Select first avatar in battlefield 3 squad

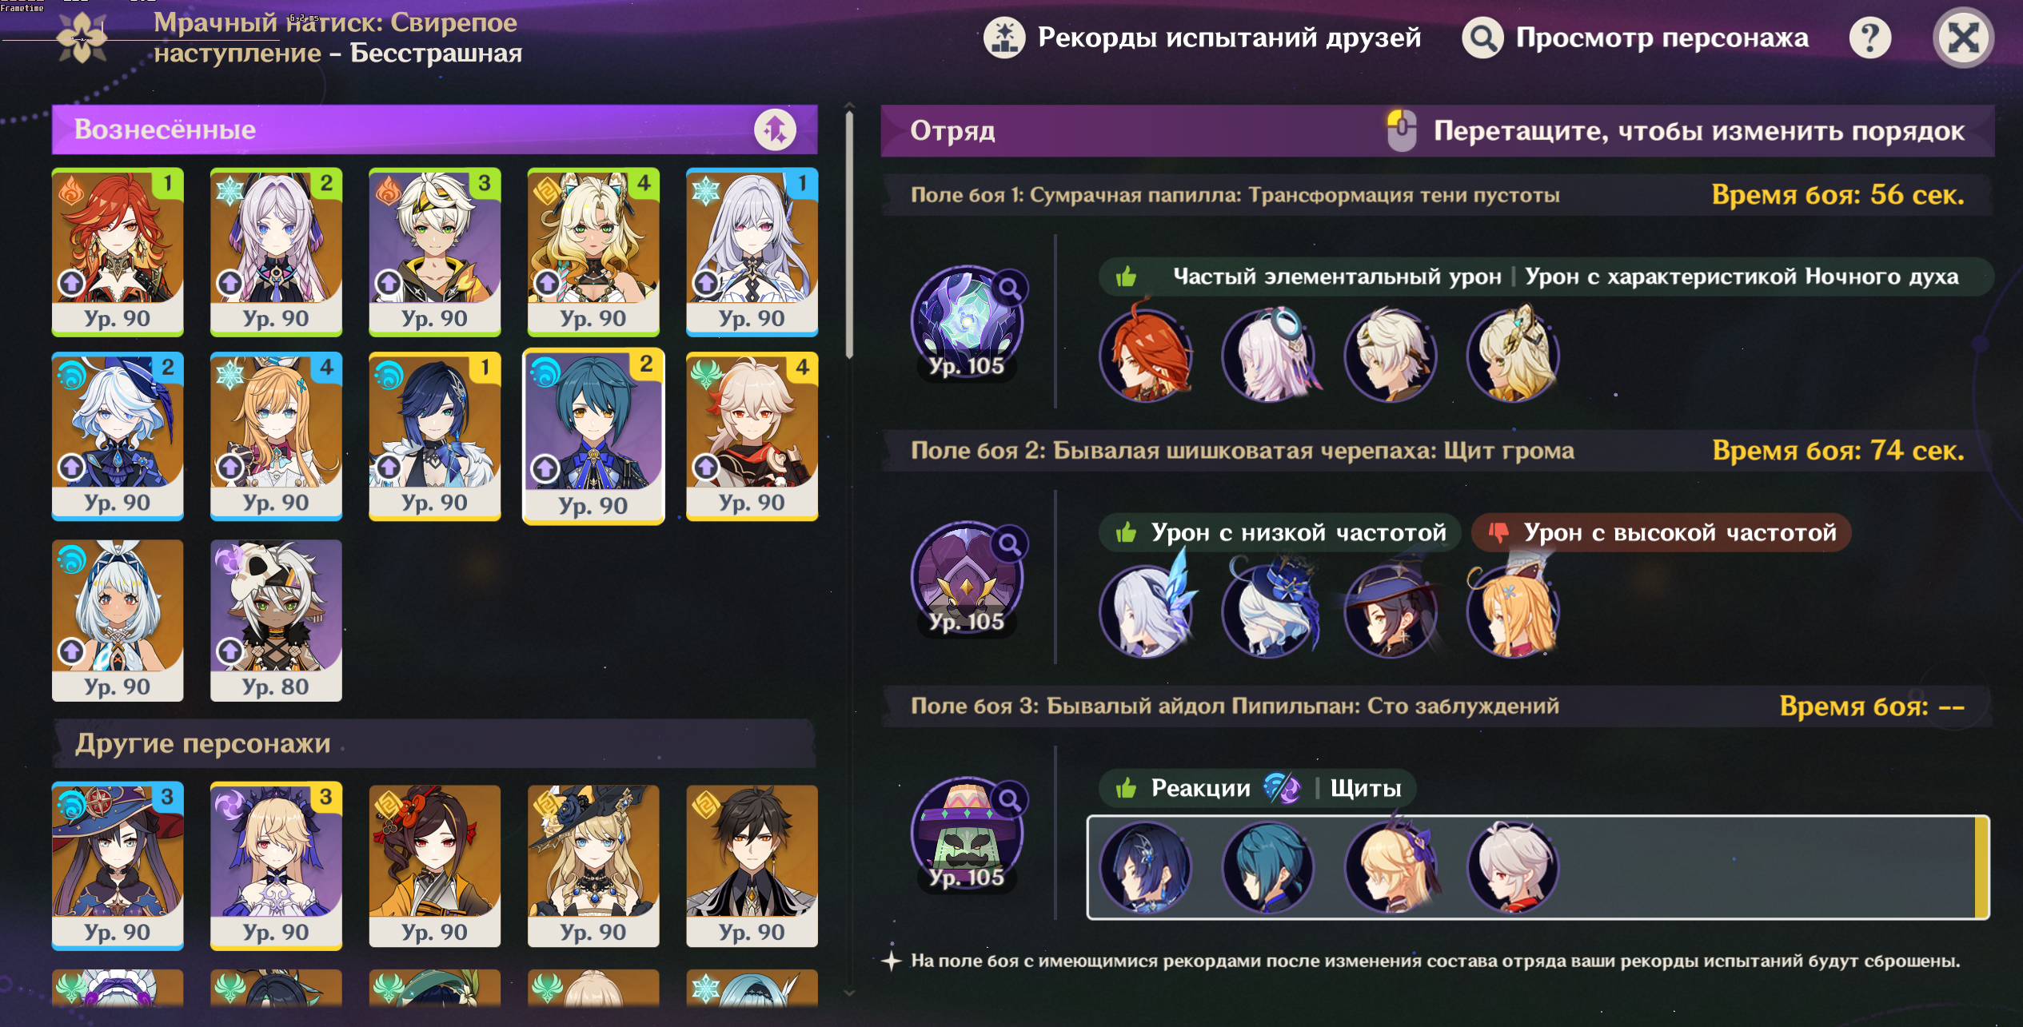point(1146,869)
